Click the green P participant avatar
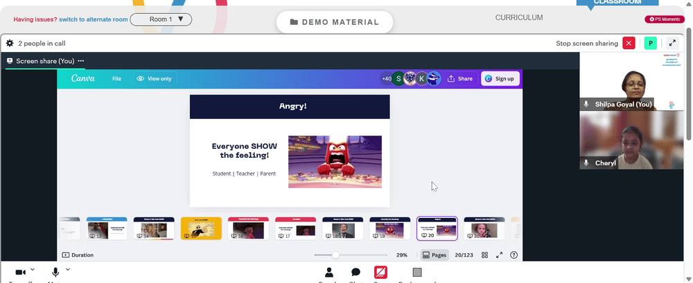Viewport: 693px width, 283px height. (x=651, y=44)
